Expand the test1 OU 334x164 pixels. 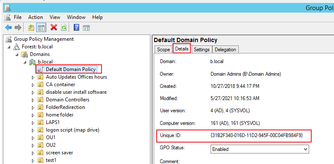(33, 161)
